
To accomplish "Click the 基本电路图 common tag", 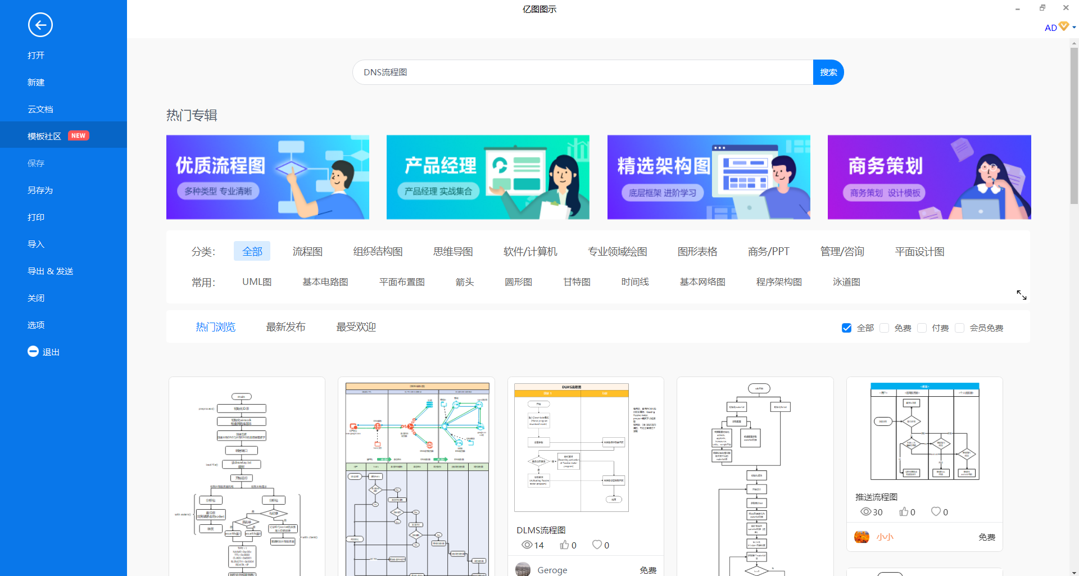I will point(325,282).
